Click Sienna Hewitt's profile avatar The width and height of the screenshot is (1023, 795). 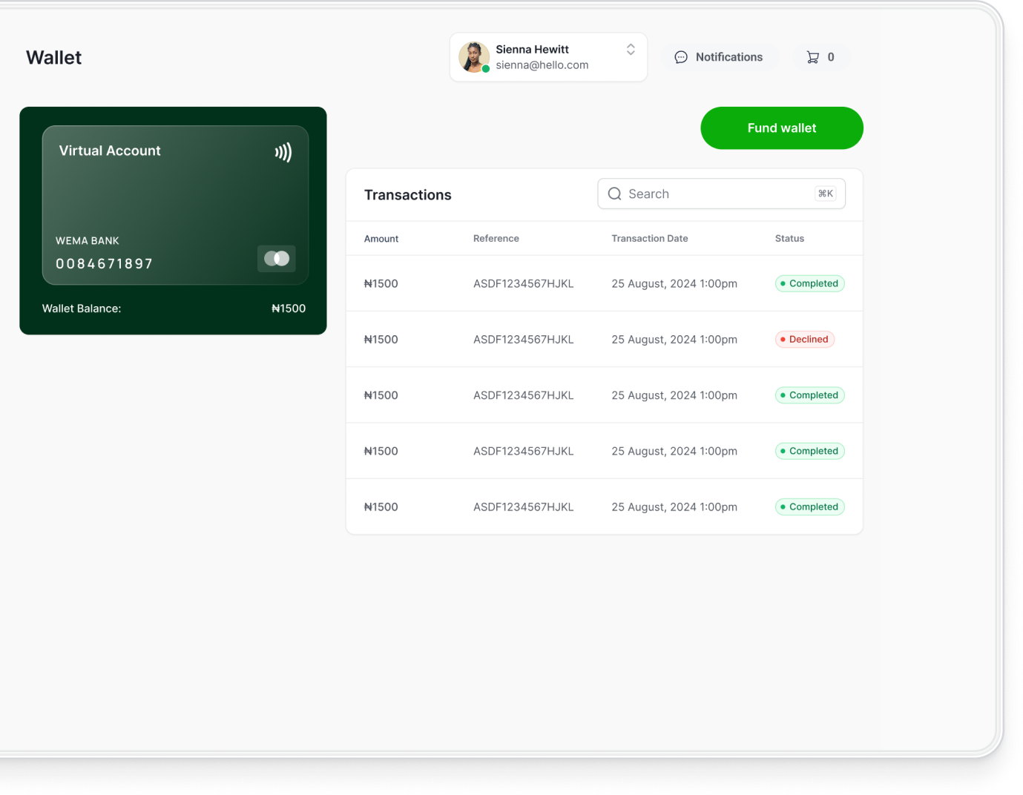473,57
